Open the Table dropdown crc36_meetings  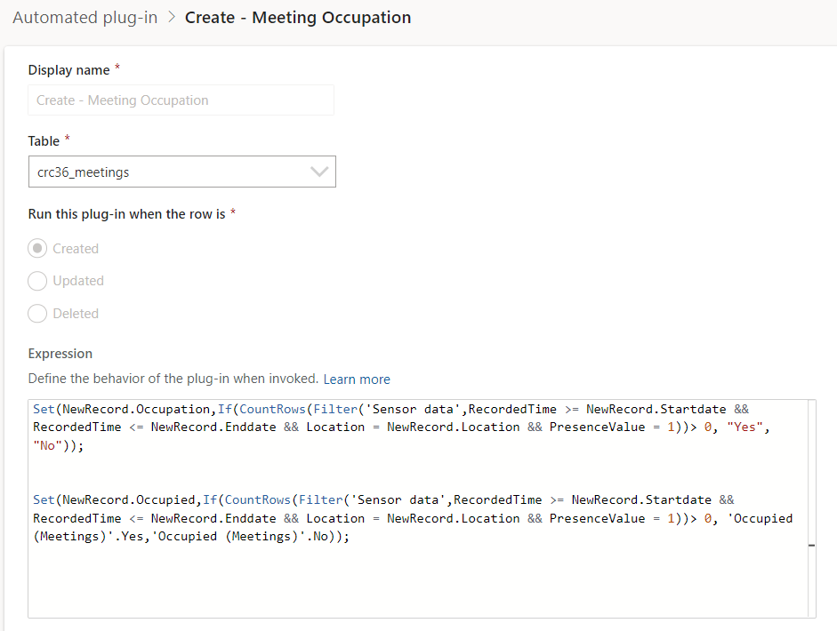tap(182, 172)
